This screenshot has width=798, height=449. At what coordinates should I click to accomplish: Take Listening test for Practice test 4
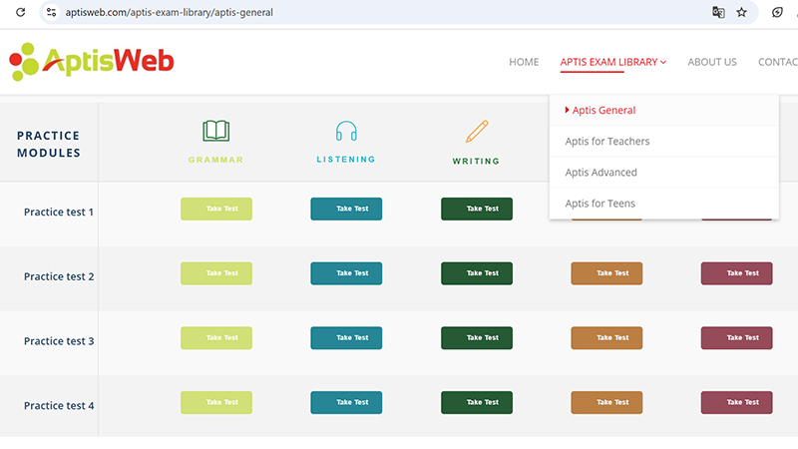click(346, 403)
